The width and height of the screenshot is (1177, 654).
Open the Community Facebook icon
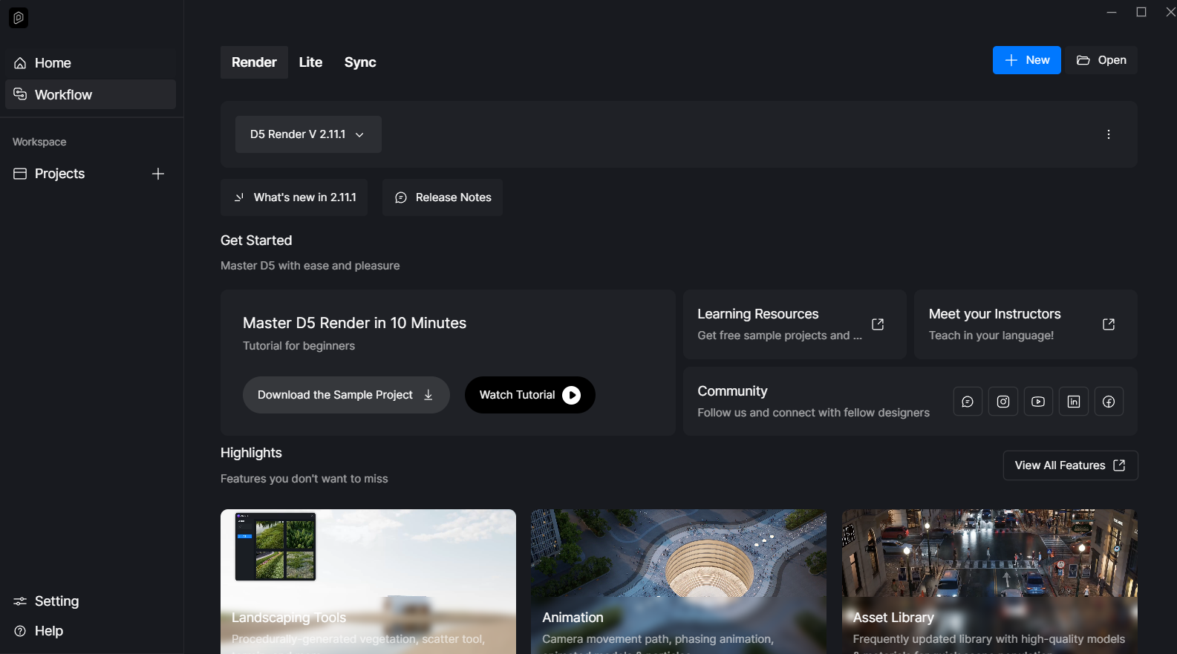(x=1108, y=402)
